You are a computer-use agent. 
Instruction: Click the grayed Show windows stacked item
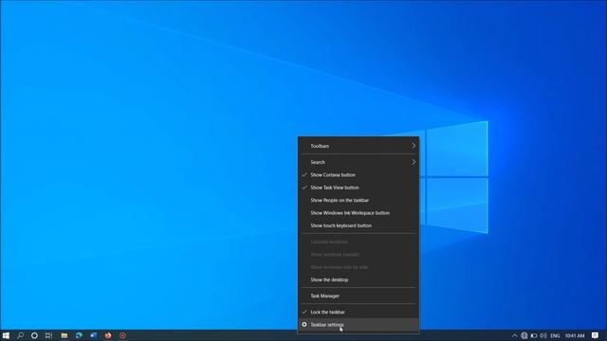(359, 255)
